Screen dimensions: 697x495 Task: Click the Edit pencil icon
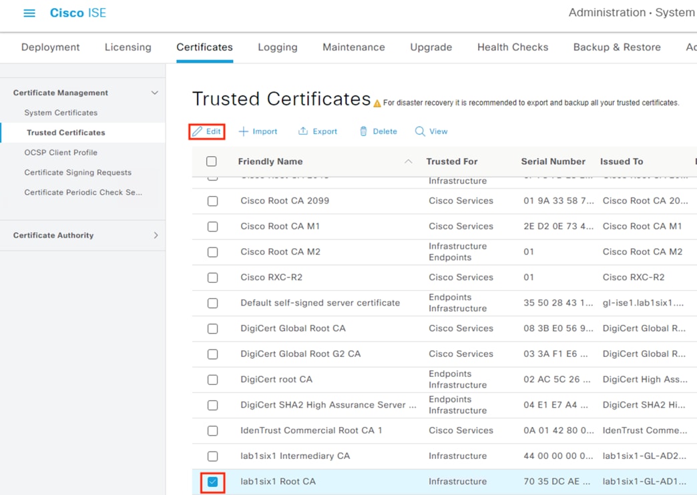(198, 131)
